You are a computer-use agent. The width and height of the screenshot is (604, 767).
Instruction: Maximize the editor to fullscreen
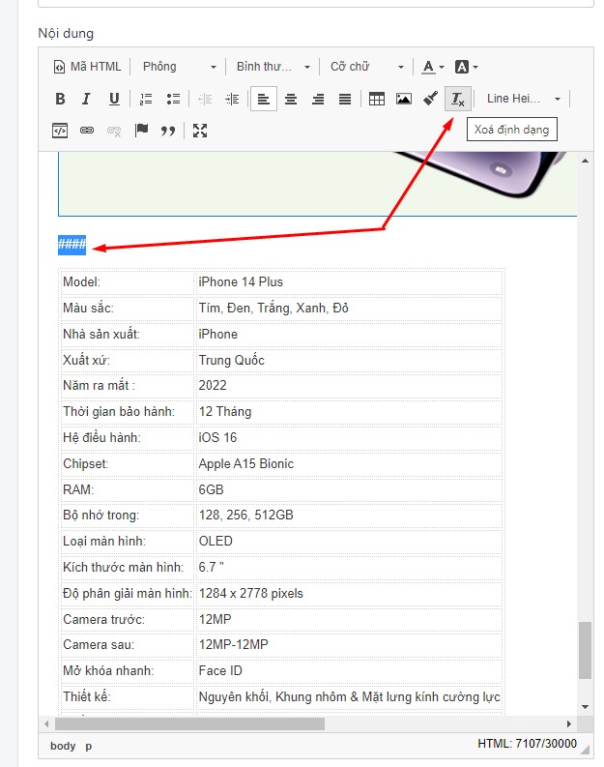(200, 131)
